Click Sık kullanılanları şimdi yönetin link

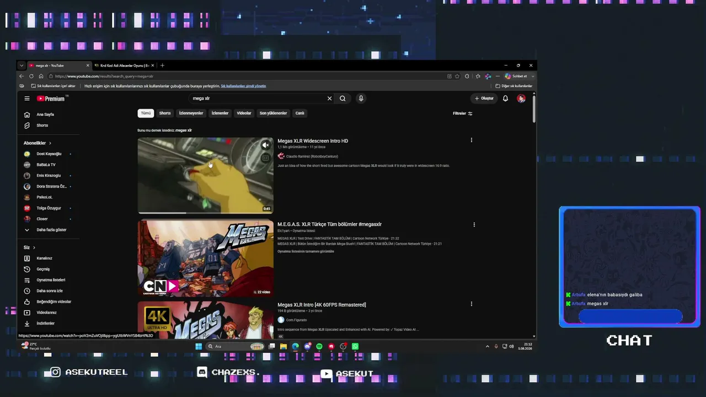pos(243,86)
